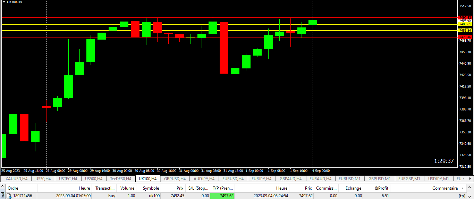
Task: Select order number 189711456
Action: 23,196
